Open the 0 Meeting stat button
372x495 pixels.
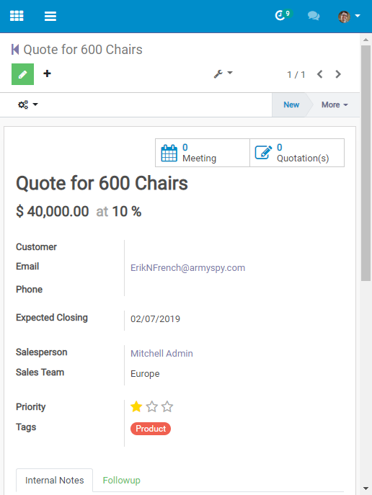point(203,153)
